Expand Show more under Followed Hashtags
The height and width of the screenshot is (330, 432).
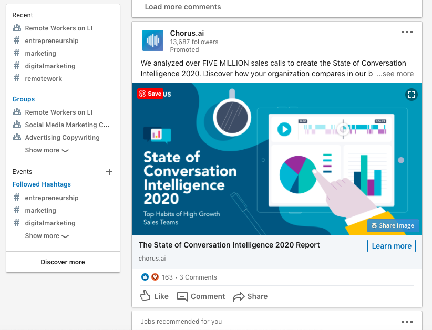click(47, 236)
